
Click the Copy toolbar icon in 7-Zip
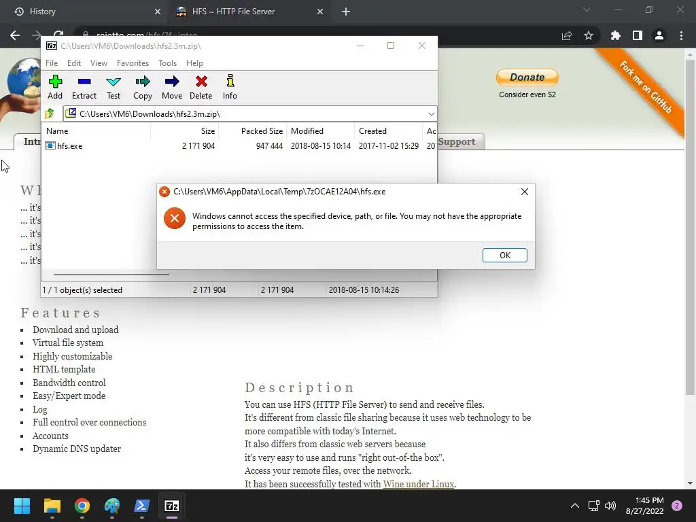point(143,86)
